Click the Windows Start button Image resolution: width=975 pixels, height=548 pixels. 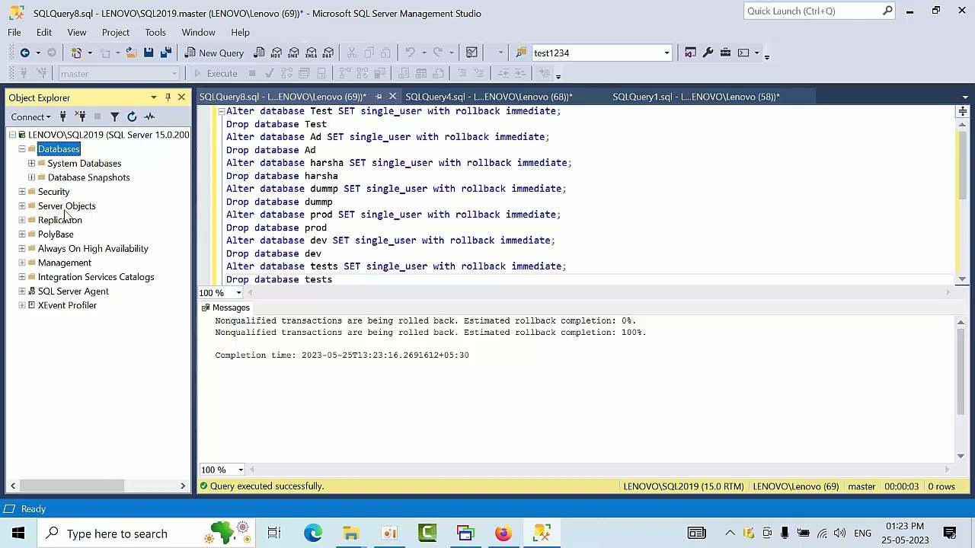click(18, 534)
